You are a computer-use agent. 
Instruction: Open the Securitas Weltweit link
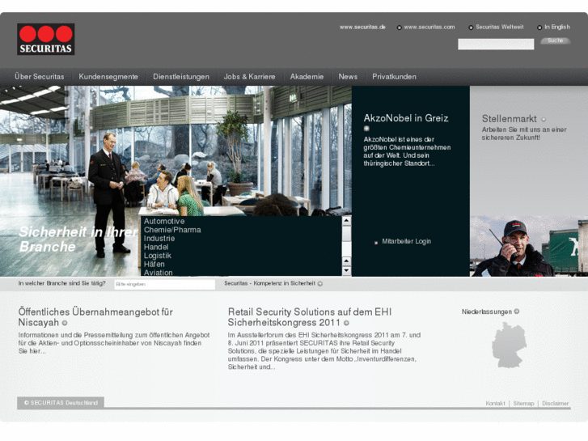click(x=500, y=27)
